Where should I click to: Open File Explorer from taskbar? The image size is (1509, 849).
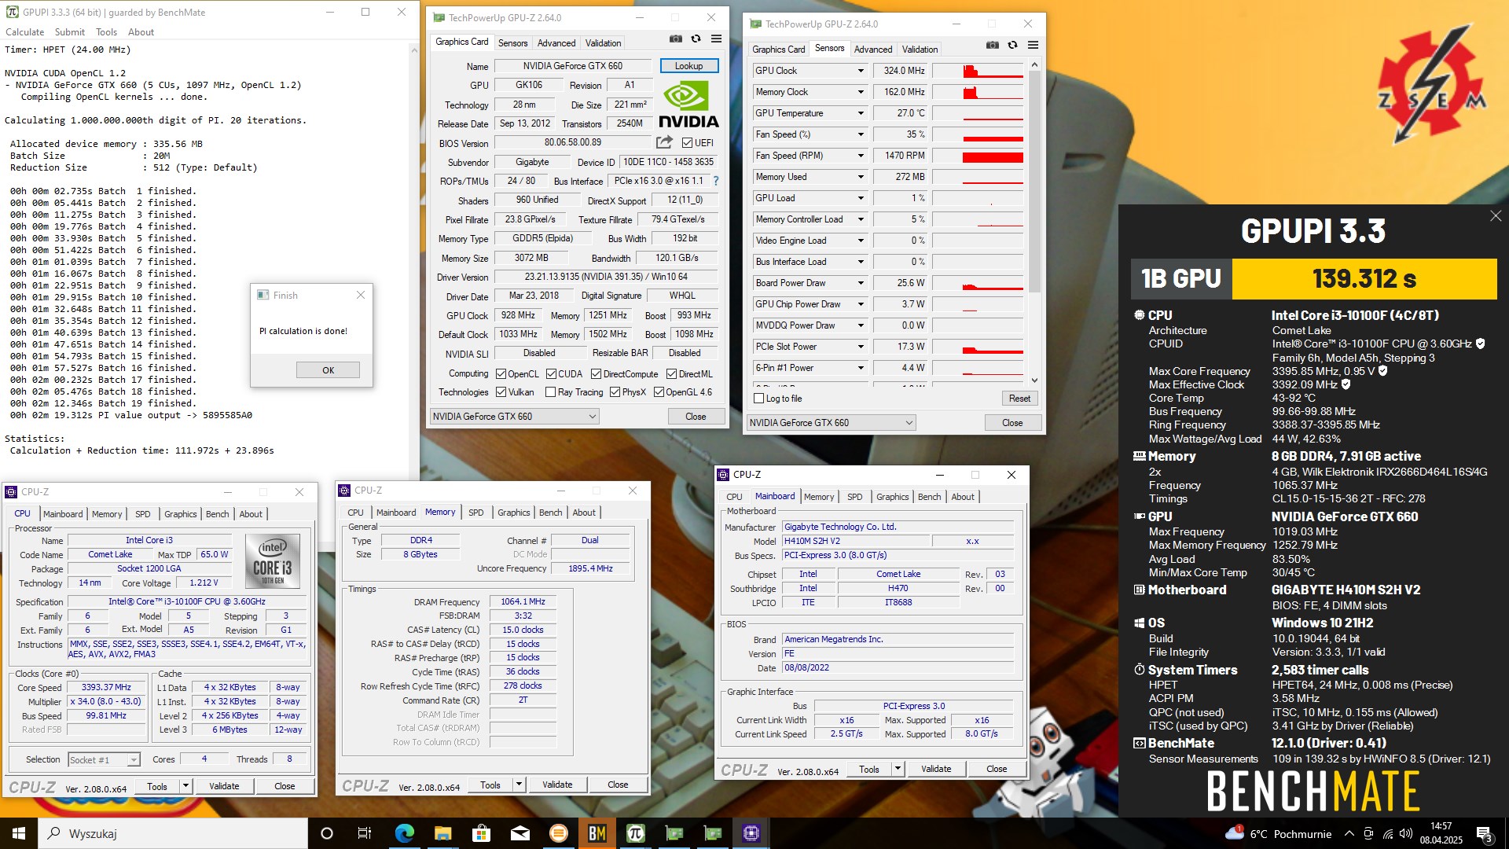442,833
